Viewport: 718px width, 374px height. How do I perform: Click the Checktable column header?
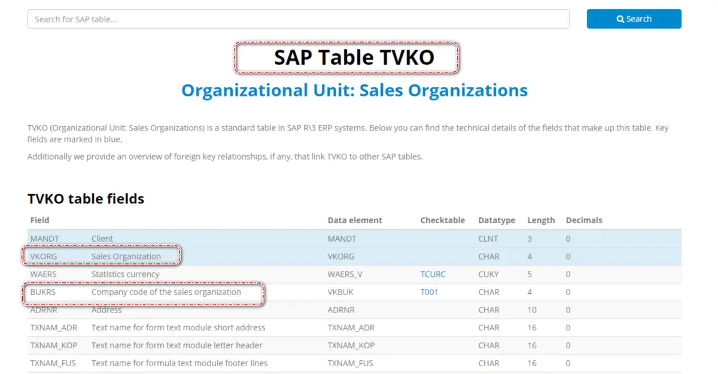pyautogui.click(x=443, y=220)
